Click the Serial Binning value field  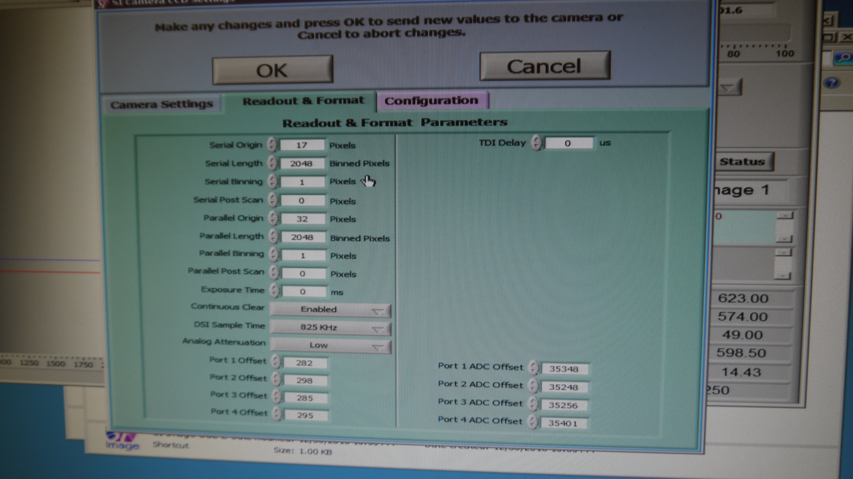tap(302, 182)
